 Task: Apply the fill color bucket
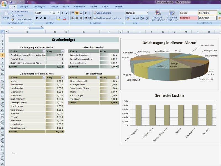click(59, 18)
